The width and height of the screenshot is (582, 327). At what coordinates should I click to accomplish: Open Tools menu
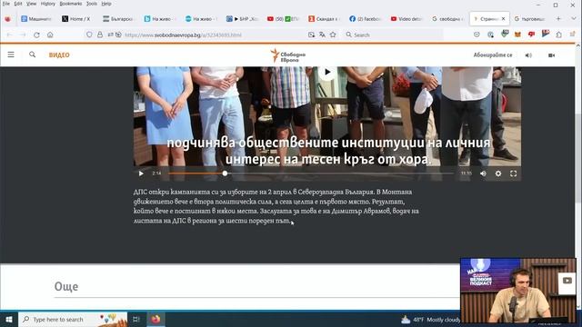pos(92,4)
